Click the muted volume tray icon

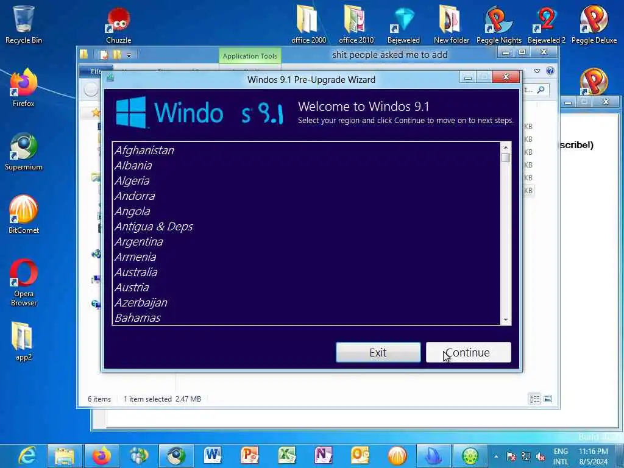point(540,456)
